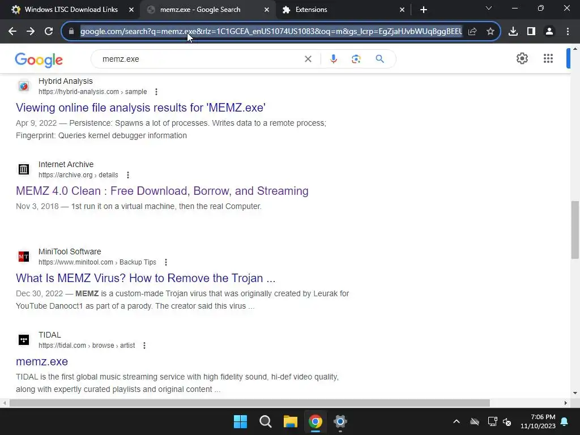Click the MiniTool Software site name
The width and height of the screenshot is (580, 435).
(x=70, y=251)
